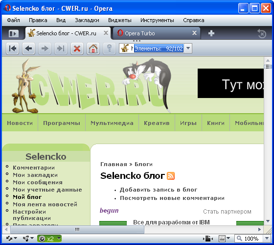Screen dimensions: 274x245
Task: Close the Selencko блог tab
Action: [106, 33]
